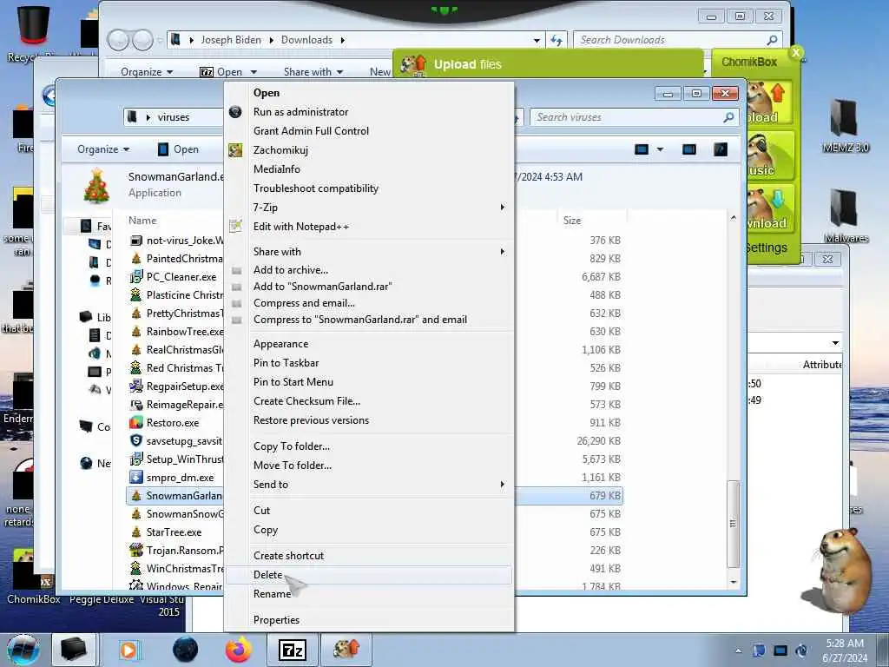Open the Malwares desktop folder icon
Screen dimensions: 889x667
845,216
